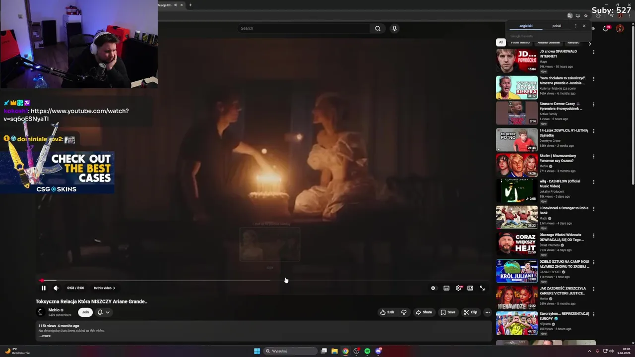Open translate popup options menu
The width and height of the screenshot is (635, 357).
pos(576,26)
